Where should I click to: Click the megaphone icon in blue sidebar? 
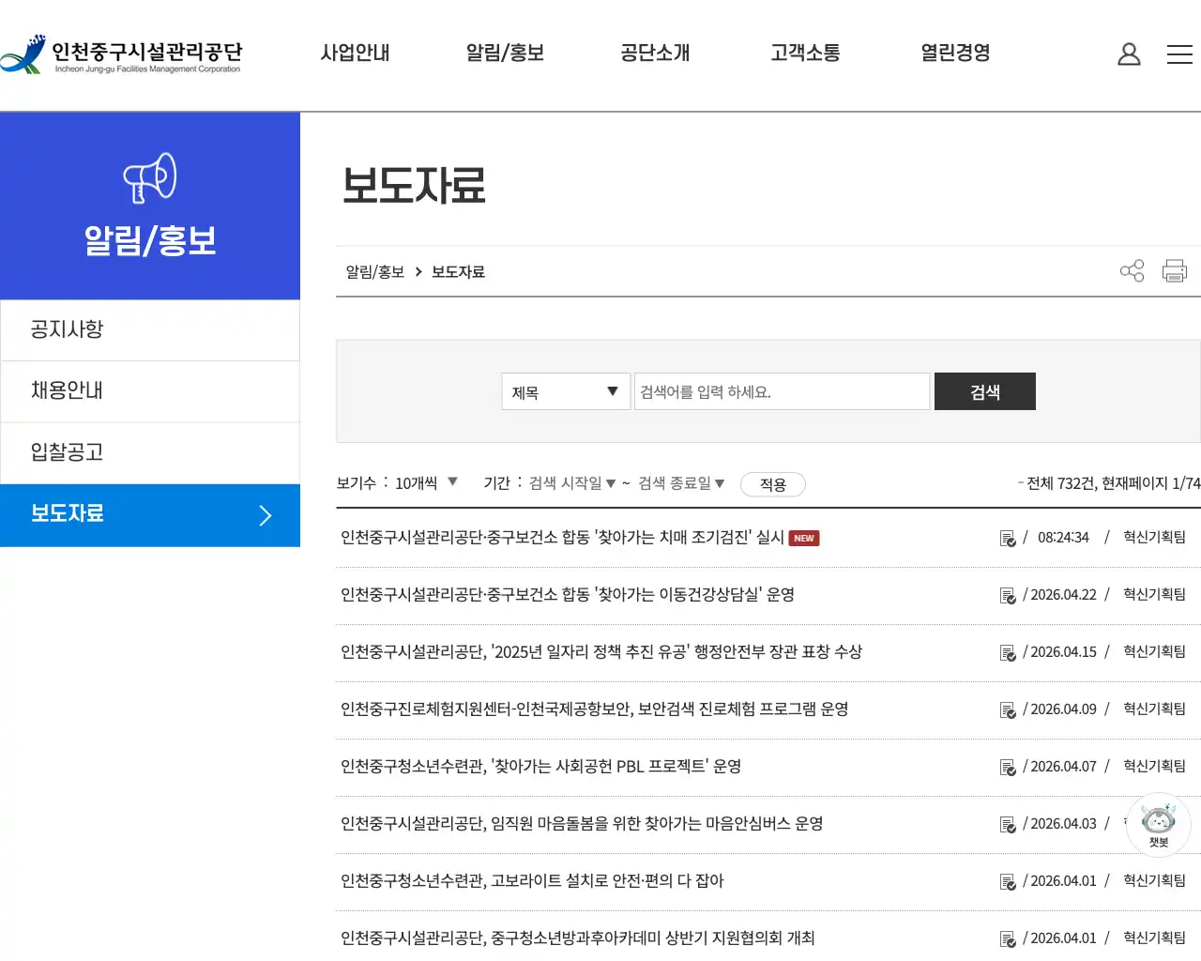[x=150, y=175]
